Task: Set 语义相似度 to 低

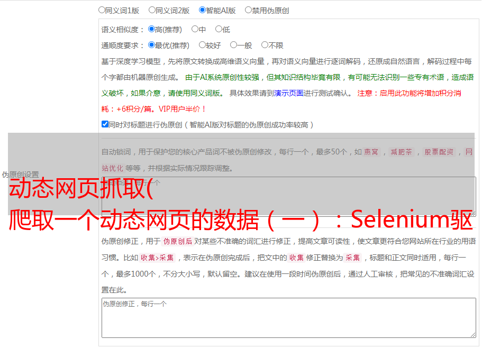Action: 219,29
